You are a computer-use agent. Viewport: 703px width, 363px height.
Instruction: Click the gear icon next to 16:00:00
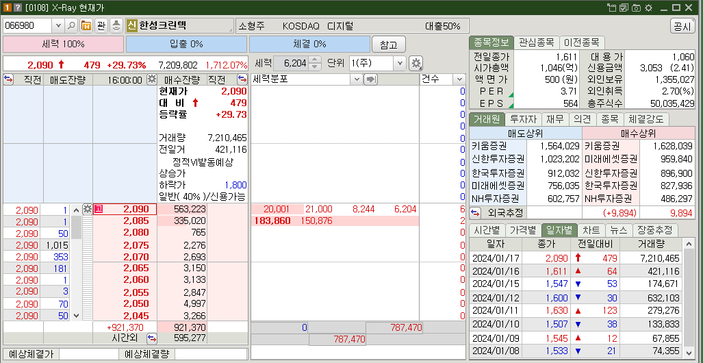152,80
